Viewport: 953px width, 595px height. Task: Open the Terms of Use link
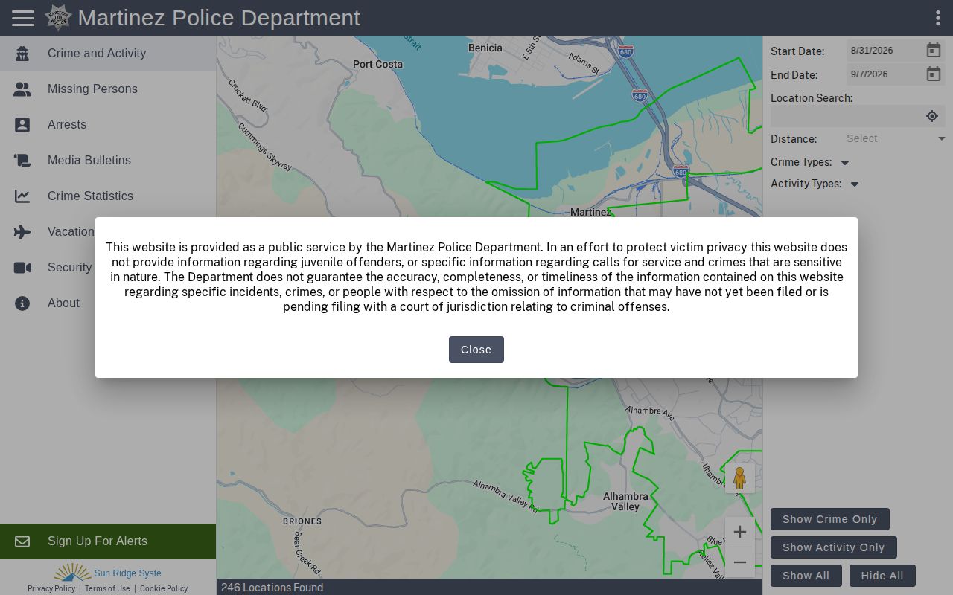pyautogui.click(x=107, y=588)
